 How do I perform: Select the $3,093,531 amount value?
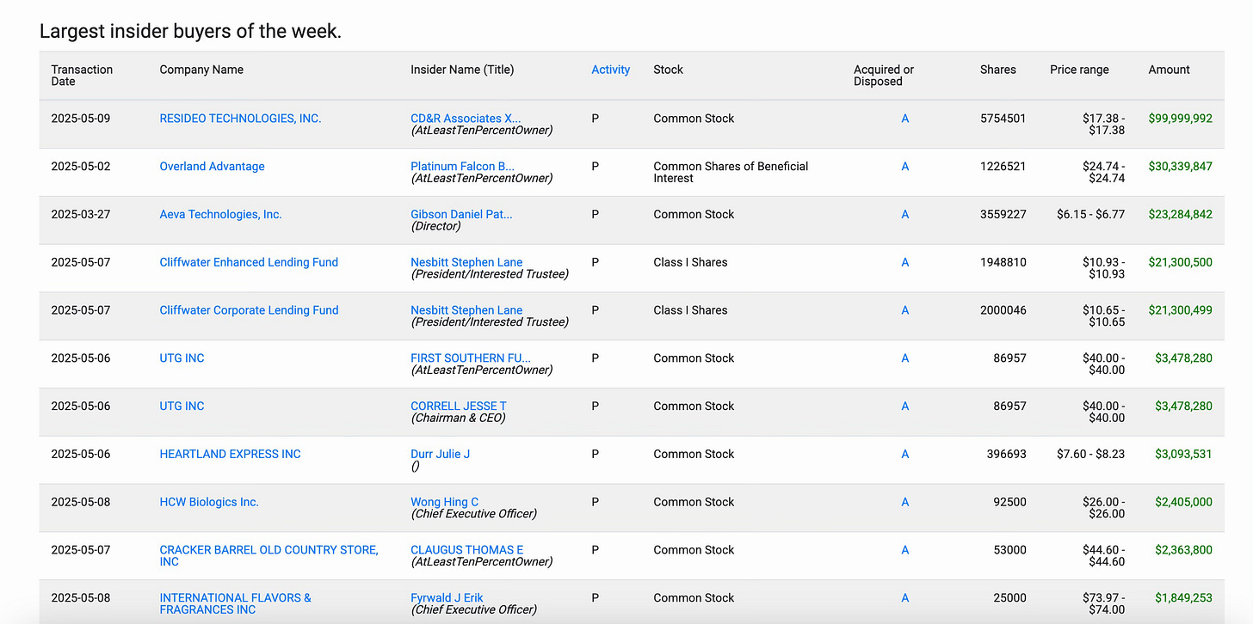[x=1183, y=454]
